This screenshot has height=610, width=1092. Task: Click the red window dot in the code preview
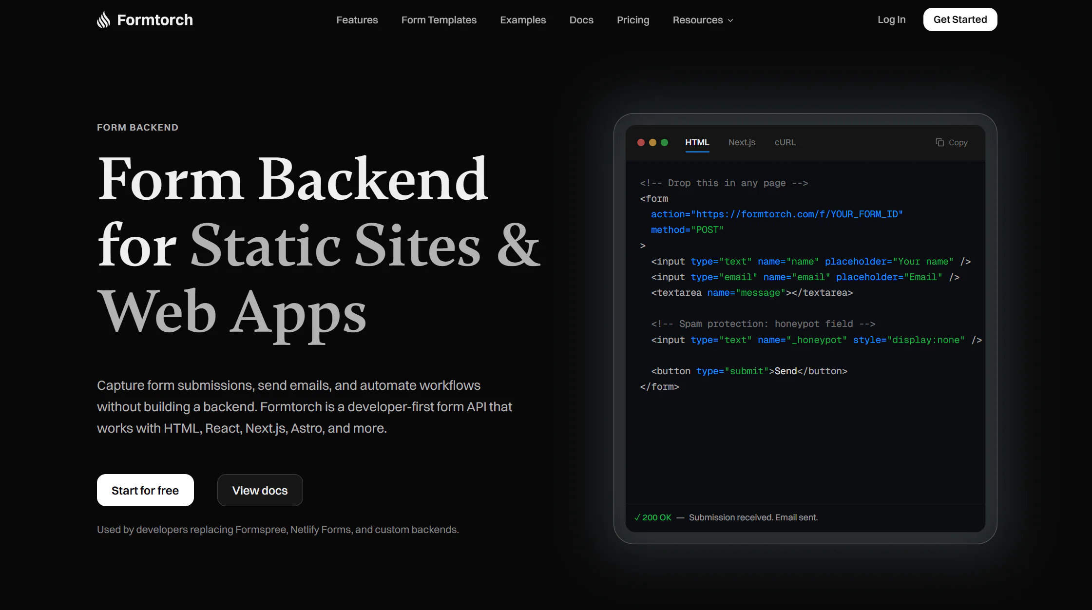pyautogui.click(x=641, y=143)
